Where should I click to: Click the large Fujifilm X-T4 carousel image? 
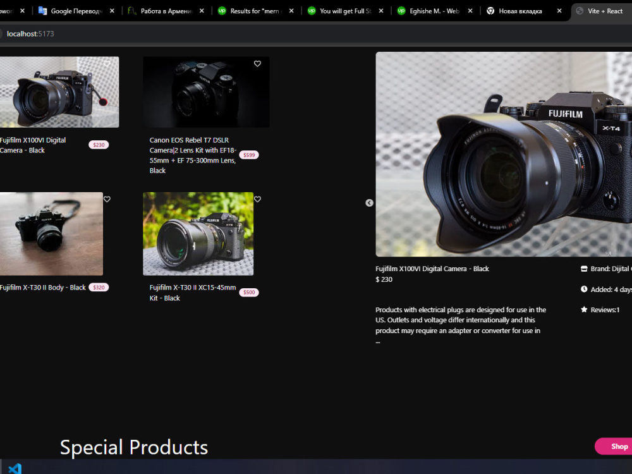coord(504,154)
